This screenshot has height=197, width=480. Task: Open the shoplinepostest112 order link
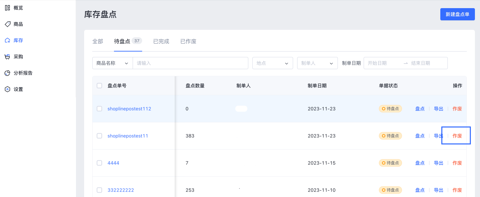pyautogui.click(x=129, y=109)
